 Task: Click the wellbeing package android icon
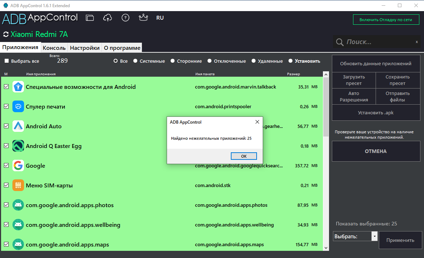pos(18,225)
